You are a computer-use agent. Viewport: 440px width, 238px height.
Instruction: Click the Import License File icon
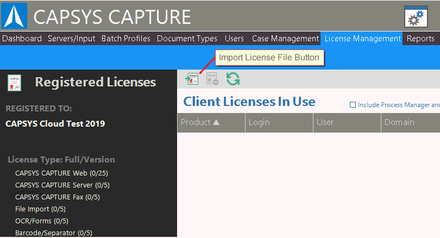[x=192, y=79]
